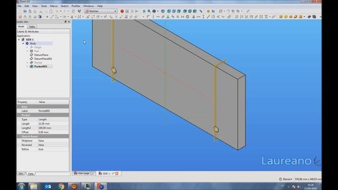Screen dimensions: 338x190
Task: Select DatumPlane001 in the model tree
Action: 43,59
